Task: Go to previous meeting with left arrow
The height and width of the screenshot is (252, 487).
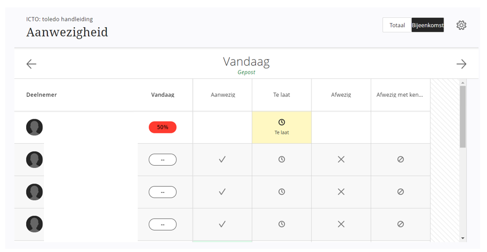Action: pos(31,64)
